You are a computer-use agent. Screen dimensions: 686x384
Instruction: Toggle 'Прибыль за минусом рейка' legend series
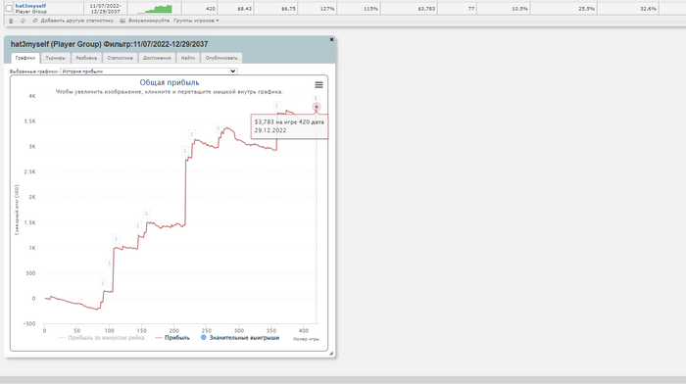coord(102,338)
